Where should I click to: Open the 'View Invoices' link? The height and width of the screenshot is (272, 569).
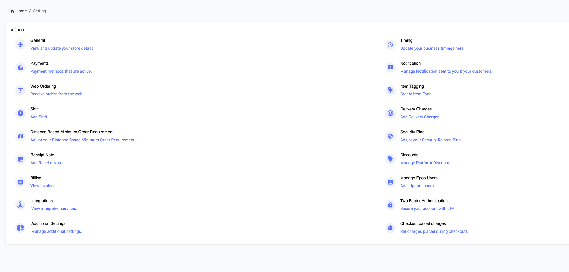point(43,186)
